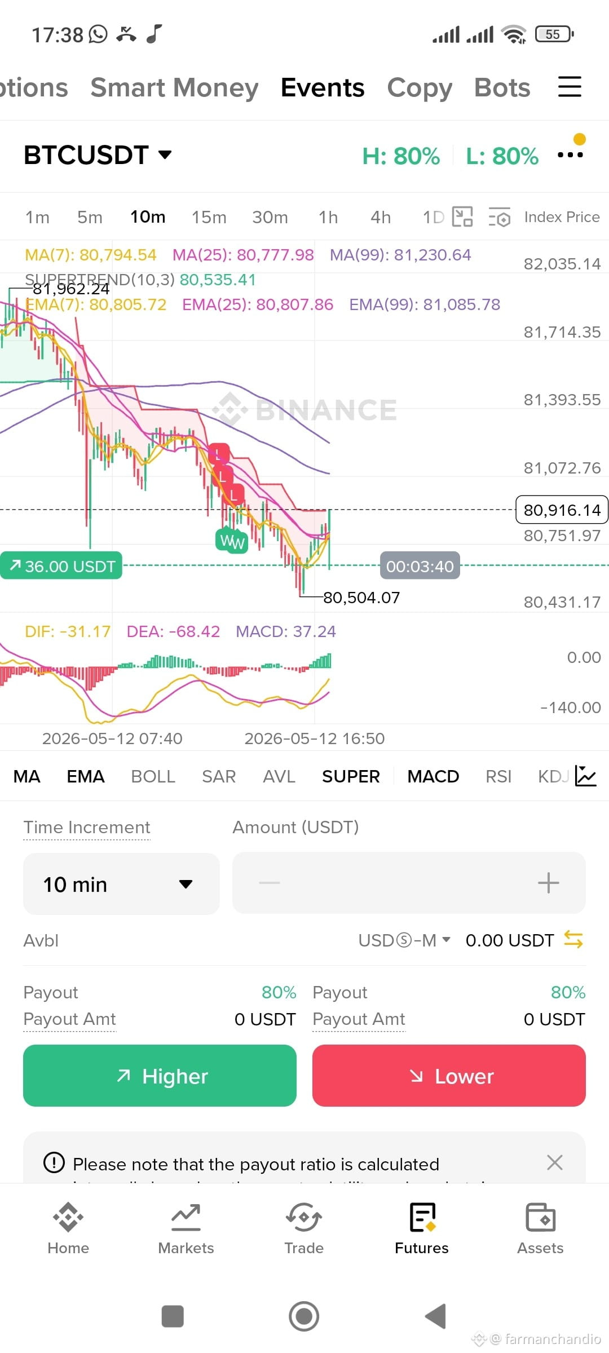Select the 1h timeframe
609x1353 pixels.
[x=328, y=217]
